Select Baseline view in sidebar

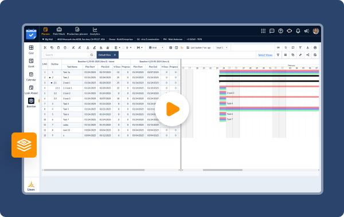click(31, 103)
